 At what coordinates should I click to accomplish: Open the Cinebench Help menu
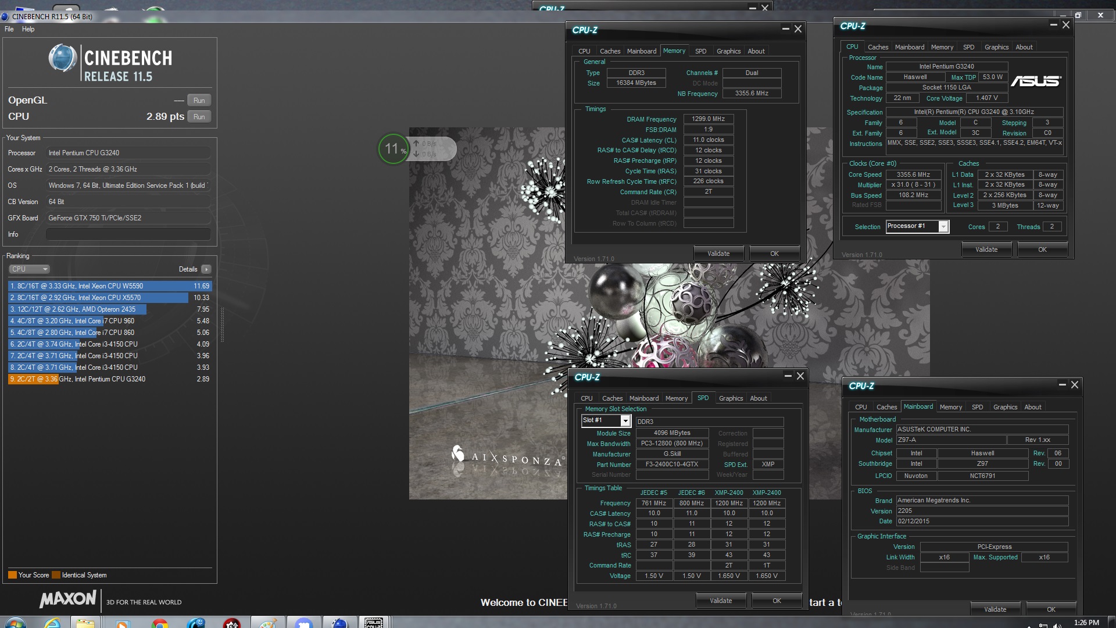28,29
